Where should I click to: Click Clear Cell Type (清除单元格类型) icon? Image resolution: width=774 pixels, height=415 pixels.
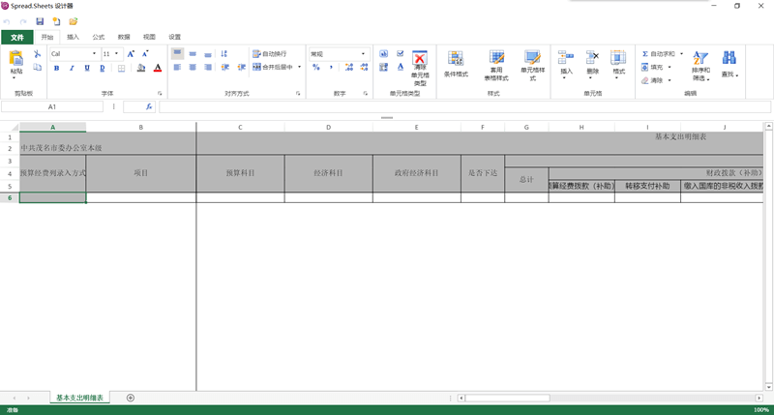(419, 65)
